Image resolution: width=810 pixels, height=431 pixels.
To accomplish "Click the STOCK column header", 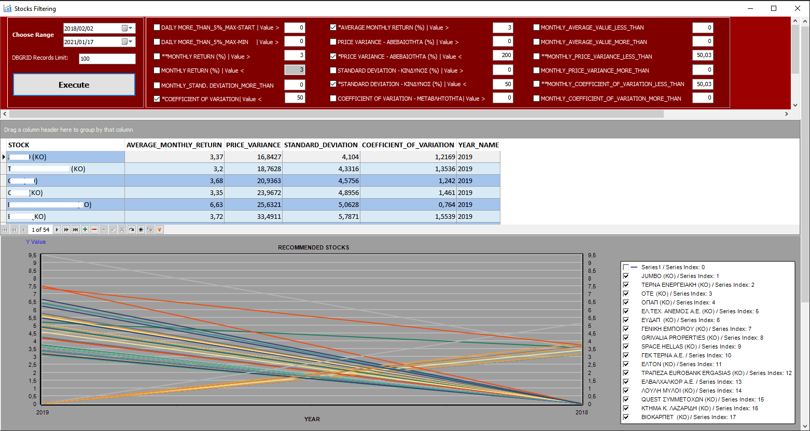I will pyautogui.click(x=66, y=145).
